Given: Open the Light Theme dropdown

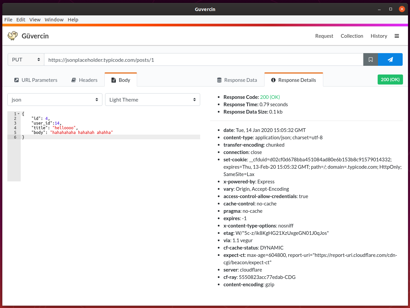Looking at the screenshot, I should pyautogui.click(x=152, y=100).
